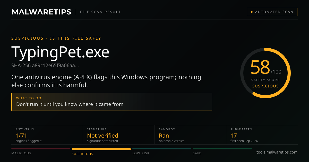Image resolution: width=309 pixels, height=162 pixels.
Task: Click the Low Risk scale label
Action: [141, 153]
